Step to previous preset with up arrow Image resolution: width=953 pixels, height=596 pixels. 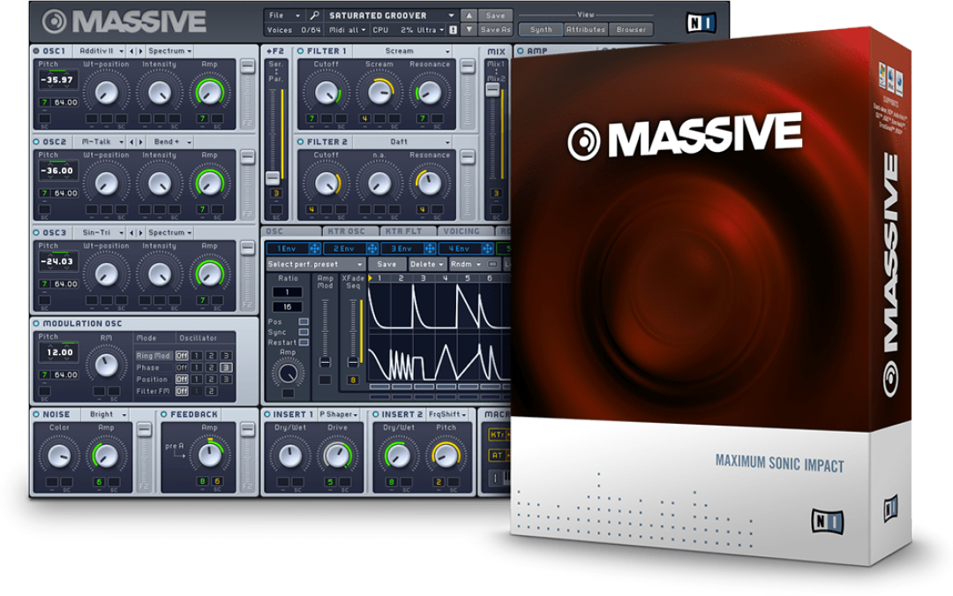469,15
